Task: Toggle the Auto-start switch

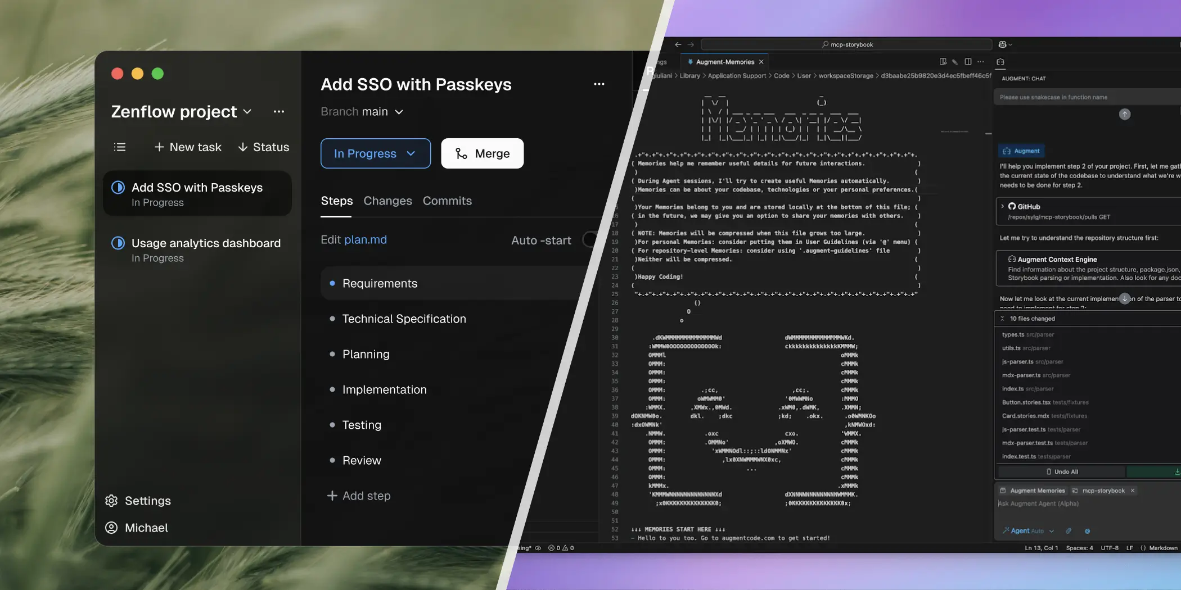Action: [589, 240]
